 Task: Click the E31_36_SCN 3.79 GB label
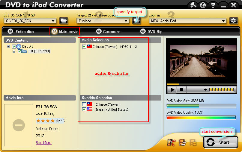19,15
